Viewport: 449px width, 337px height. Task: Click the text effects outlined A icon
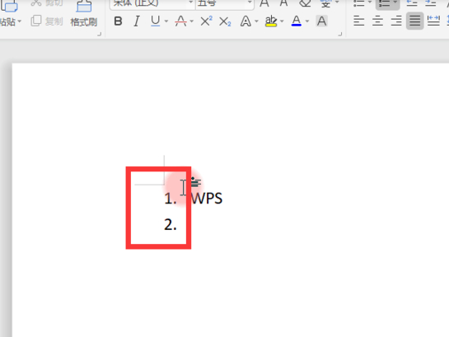point(246,21)
